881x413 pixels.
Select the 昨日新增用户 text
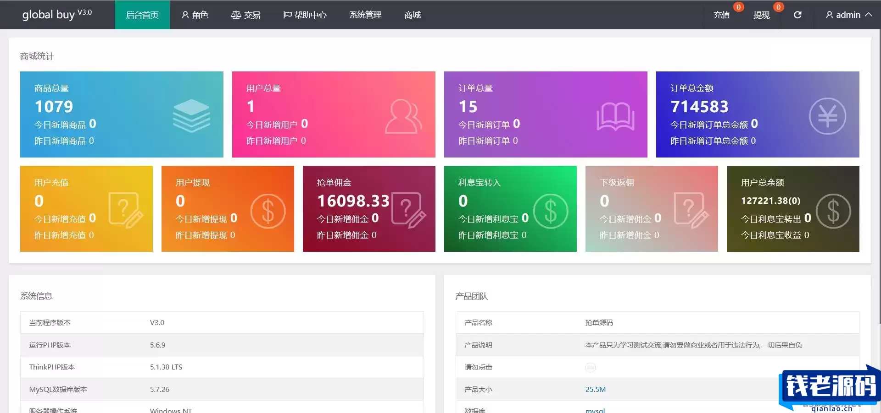pyautogui.click(x=272, y=141)
